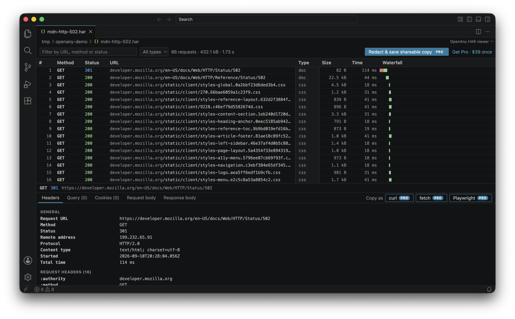515x319 pixels.
Task: Select the styles-heading-anchor request row
Action: [266, 121]
